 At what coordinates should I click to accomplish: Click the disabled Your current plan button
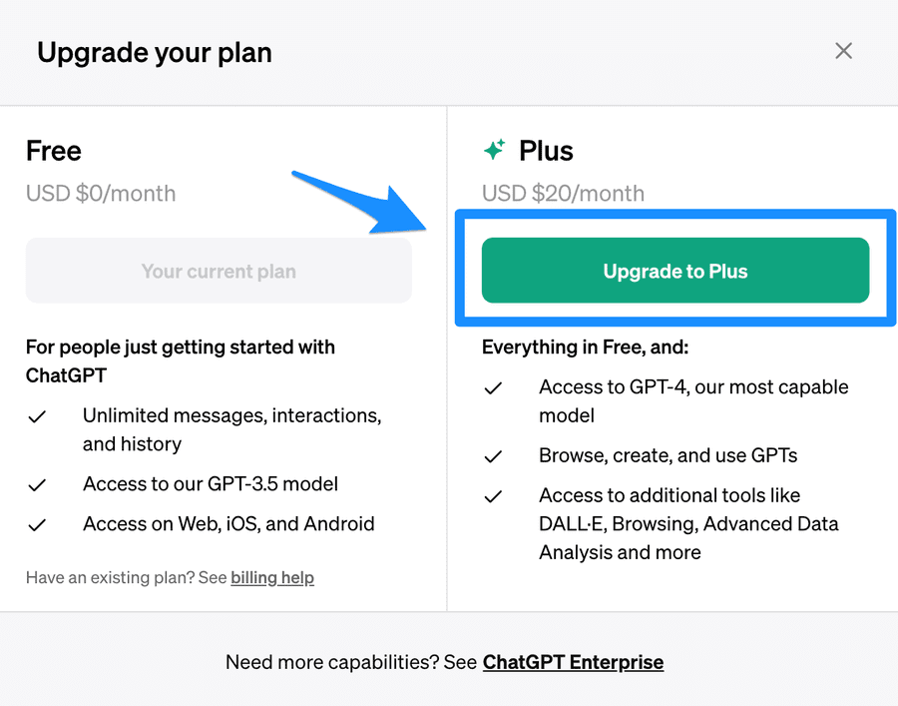coord(219,271)
